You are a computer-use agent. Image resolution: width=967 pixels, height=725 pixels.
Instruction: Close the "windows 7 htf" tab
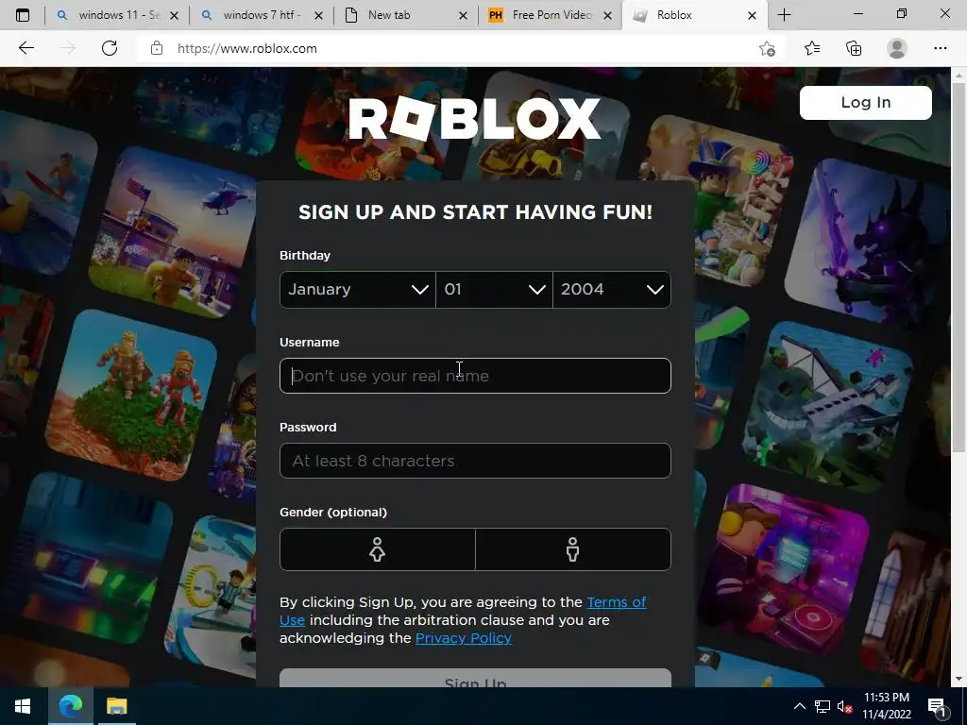[318, 15]
